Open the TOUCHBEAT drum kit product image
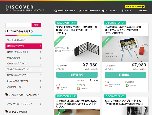This screenshot has width=152, height=115. click(125, 49)
